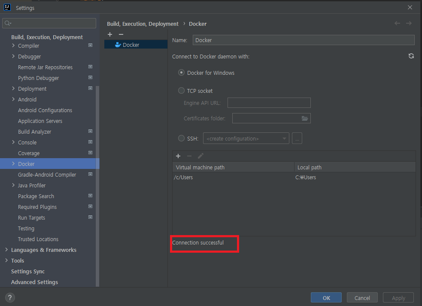
Task: Click the Apply button
Action: click(398, 298)
